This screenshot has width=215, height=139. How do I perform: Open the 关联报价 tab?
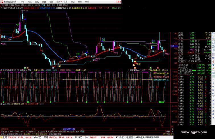[x=10, y=134]
